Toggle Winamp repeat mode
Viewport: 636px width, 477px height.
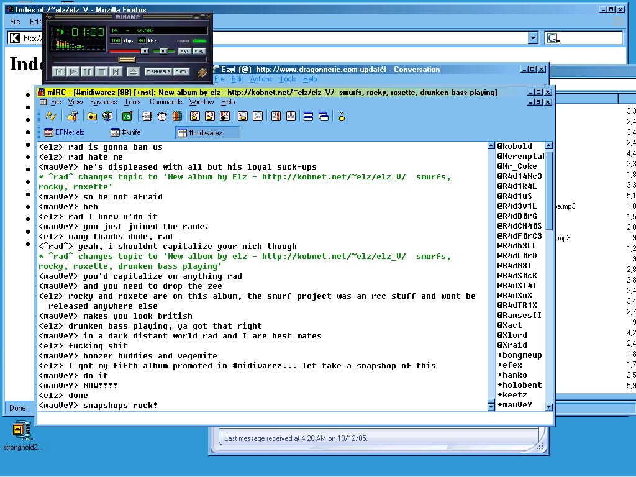[x=182, y=72]
